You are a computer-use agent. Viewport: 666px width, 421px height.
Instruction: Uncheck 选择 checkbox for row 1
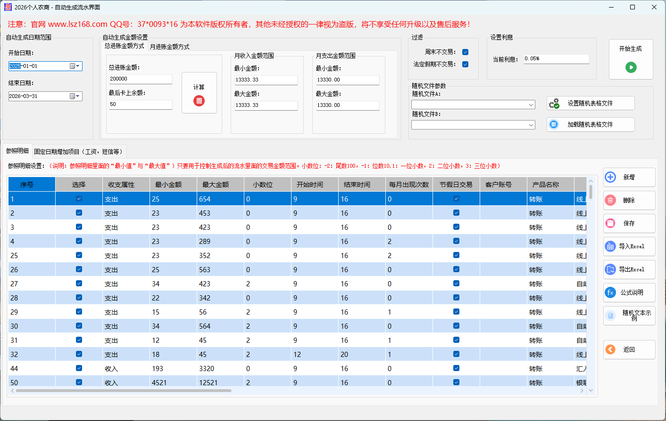pyautogui.click(x=79, y=198)
